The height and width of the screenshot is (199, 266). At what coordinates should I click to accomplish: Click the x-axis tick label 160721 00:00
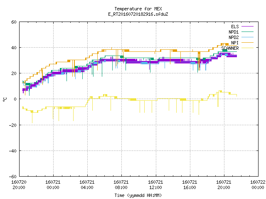[53, 185]
